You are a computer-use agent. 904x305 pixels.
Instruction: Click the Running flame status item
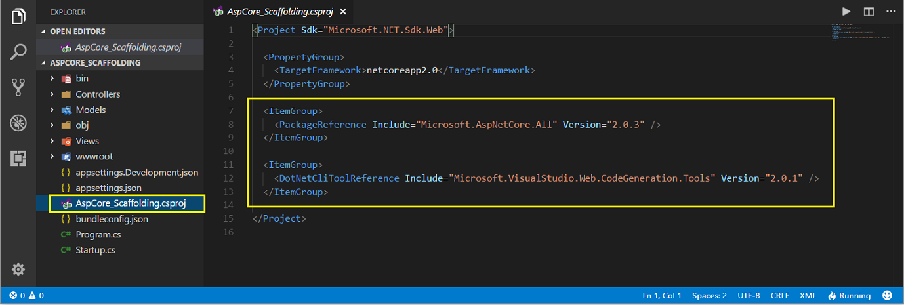click(849, 296)
